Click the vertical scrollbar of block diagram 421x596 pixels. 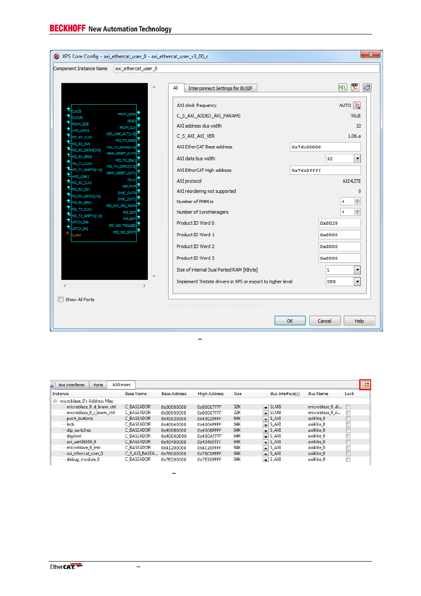click(x=154, y=181)
